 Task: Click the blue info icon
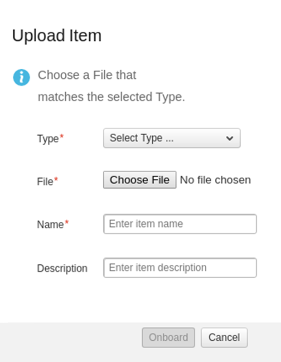tap(21, 77)
